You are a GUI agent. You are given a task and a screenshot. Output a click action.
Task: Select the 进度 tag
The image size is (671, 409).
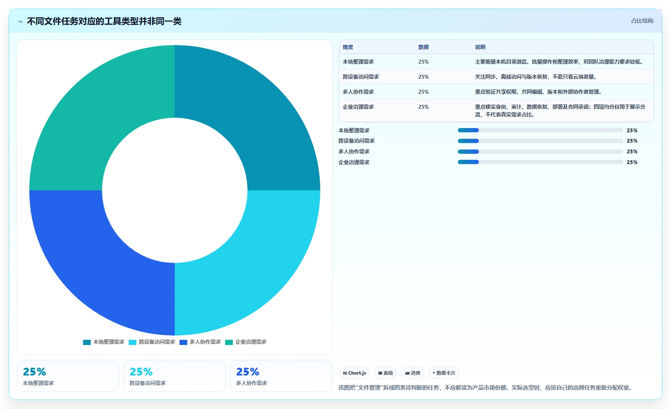[x=413, y=373]
